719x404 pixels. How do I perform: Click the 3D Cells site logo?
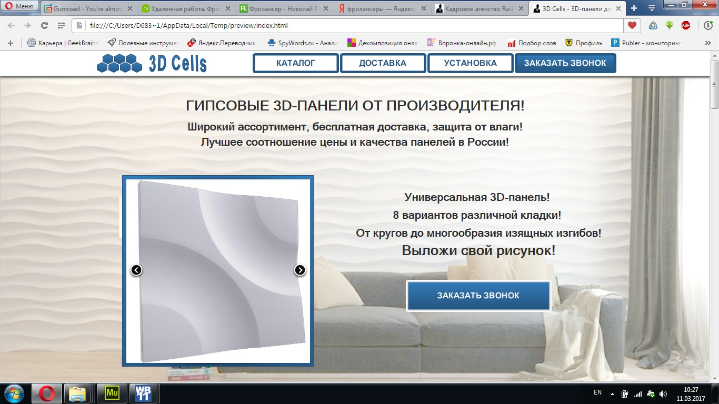click(x=152, y=63)
